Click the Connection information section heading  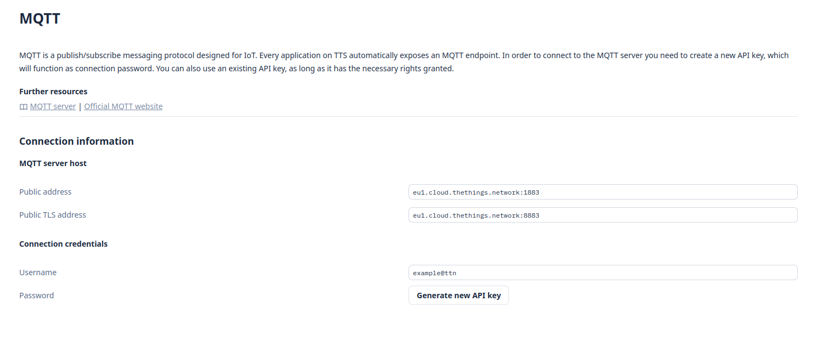76,141
